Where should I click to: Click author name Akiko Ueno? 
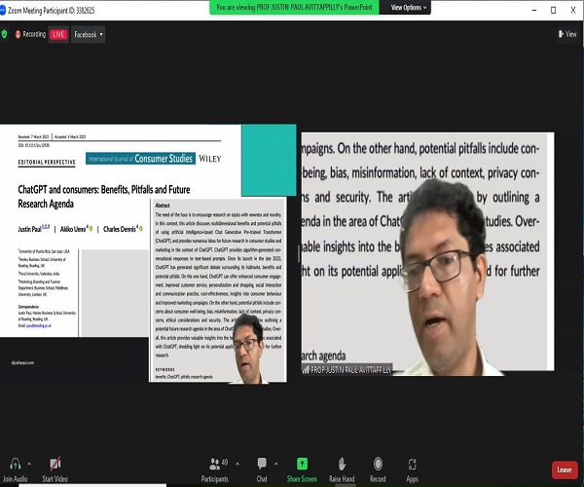click(73, 229)
